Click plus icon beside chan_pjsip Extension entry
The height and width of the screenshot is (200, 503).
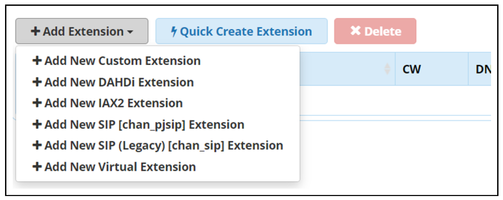(x=37, y=124)
